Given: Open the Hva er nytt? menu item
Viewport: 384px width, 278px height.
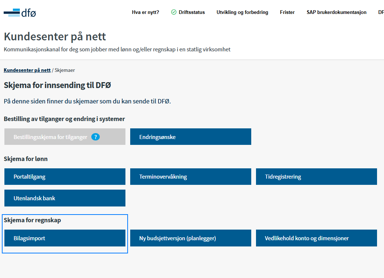Looking at the screenshot, I should point(146,12).
